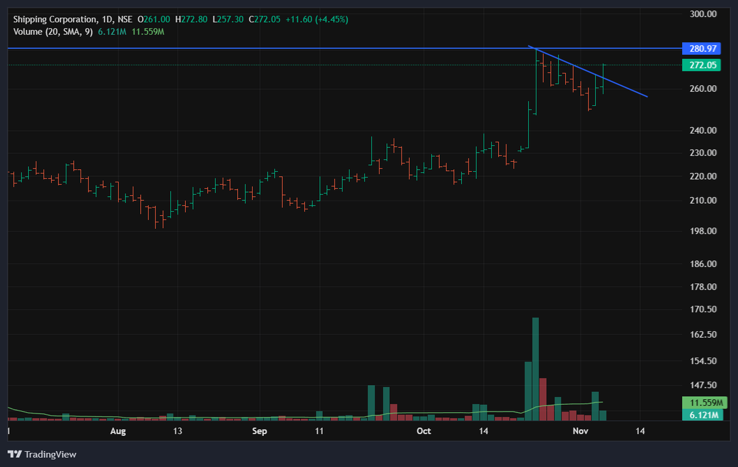Click the Nov label on the time axis
Viewport: 738px width, 467px height.
tap(580, 431)
